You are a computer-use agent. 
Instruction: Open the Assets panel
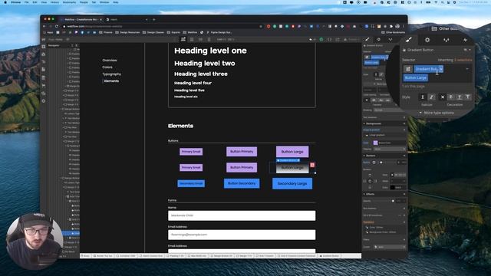44,94
